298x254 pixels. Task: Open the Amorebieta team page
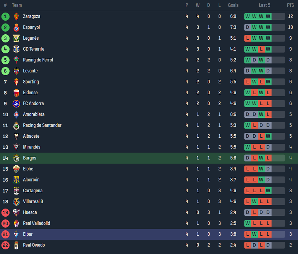click(x=34, y=114)
